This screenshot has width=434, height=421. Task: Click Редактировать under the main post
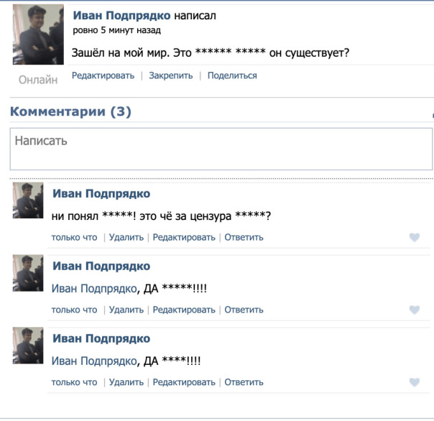(103, 75)
